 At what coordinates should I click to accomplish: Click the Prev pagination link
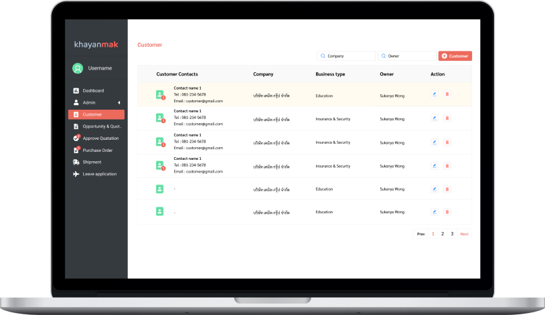coord(420,234)
